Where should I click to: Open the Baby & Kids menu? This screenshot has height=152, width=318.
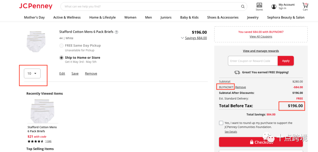point(189,17)
